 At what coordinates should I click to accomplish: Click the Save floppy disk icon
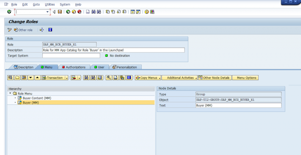[60, 12]
